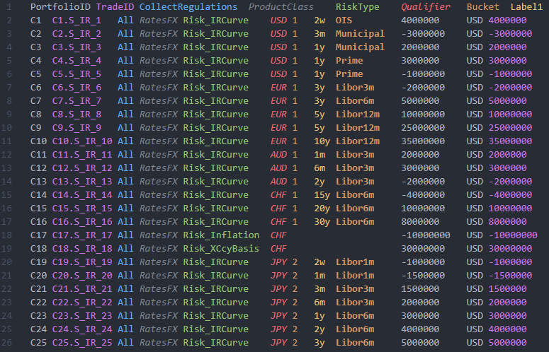549x352 pixels.
Task: Click the 15y tenor value
Action: 322,194
